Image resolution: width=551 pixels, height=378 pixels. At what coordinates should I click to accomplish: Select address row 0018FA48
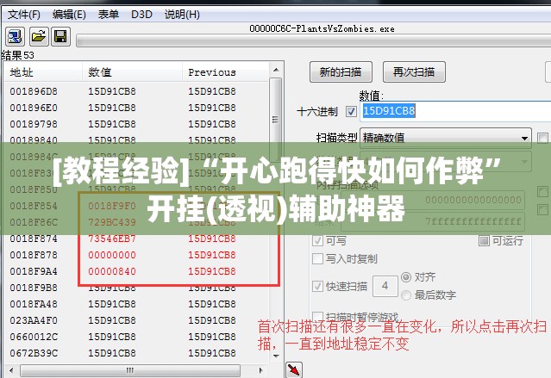click(136, 304)
